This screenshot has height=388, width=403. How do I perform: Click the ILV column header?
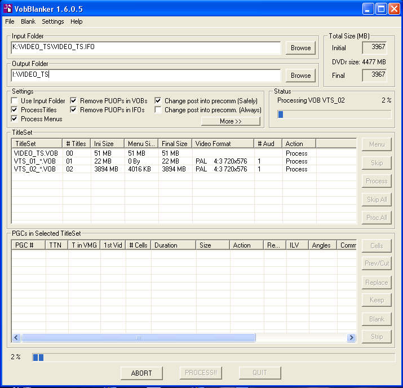click(297, 245)
